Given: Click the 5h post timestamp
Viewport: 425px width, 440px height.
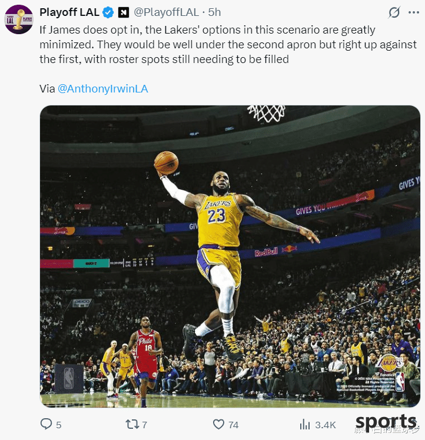Looking at the screenshot, I should point(214,12).
